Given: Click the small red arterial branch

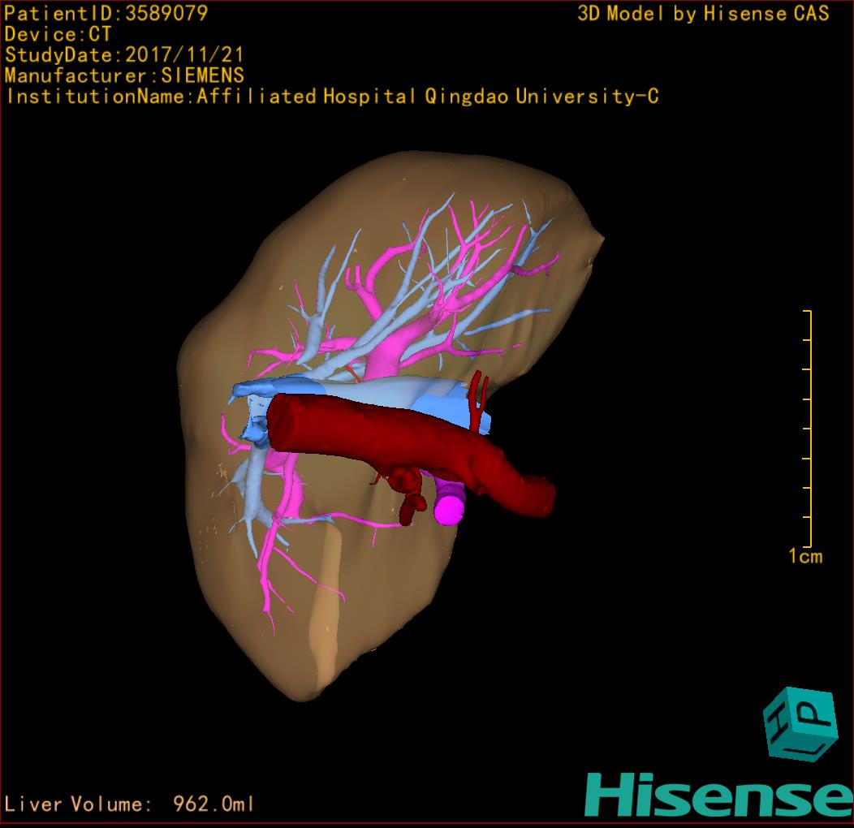Looking at the screenshot, I should (x=478, y=400).
